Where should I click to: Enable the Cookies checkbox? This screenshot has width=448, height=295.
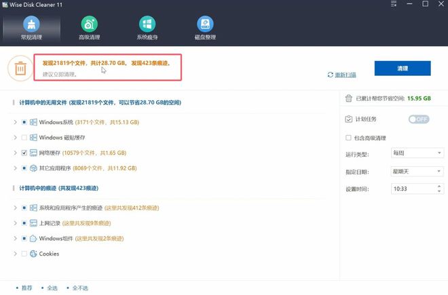[x=24, y=254]
